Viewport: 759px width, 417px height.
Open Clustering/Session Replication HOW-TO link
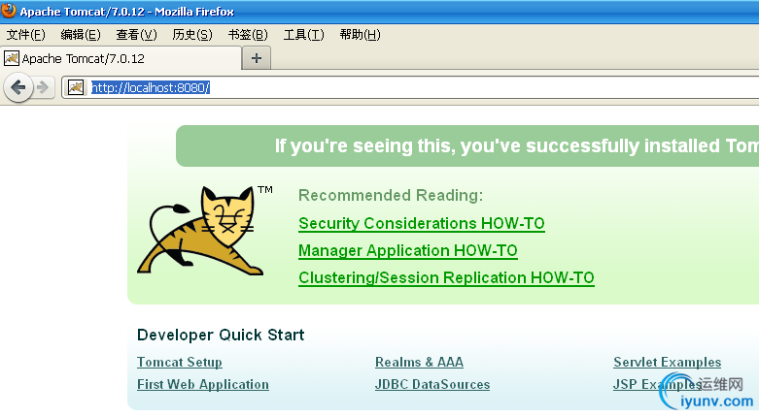[446, 278]
